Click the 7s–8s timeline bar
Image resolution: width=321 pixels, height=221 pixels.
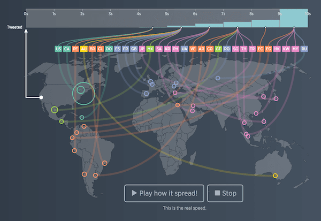tap(237, 25)
